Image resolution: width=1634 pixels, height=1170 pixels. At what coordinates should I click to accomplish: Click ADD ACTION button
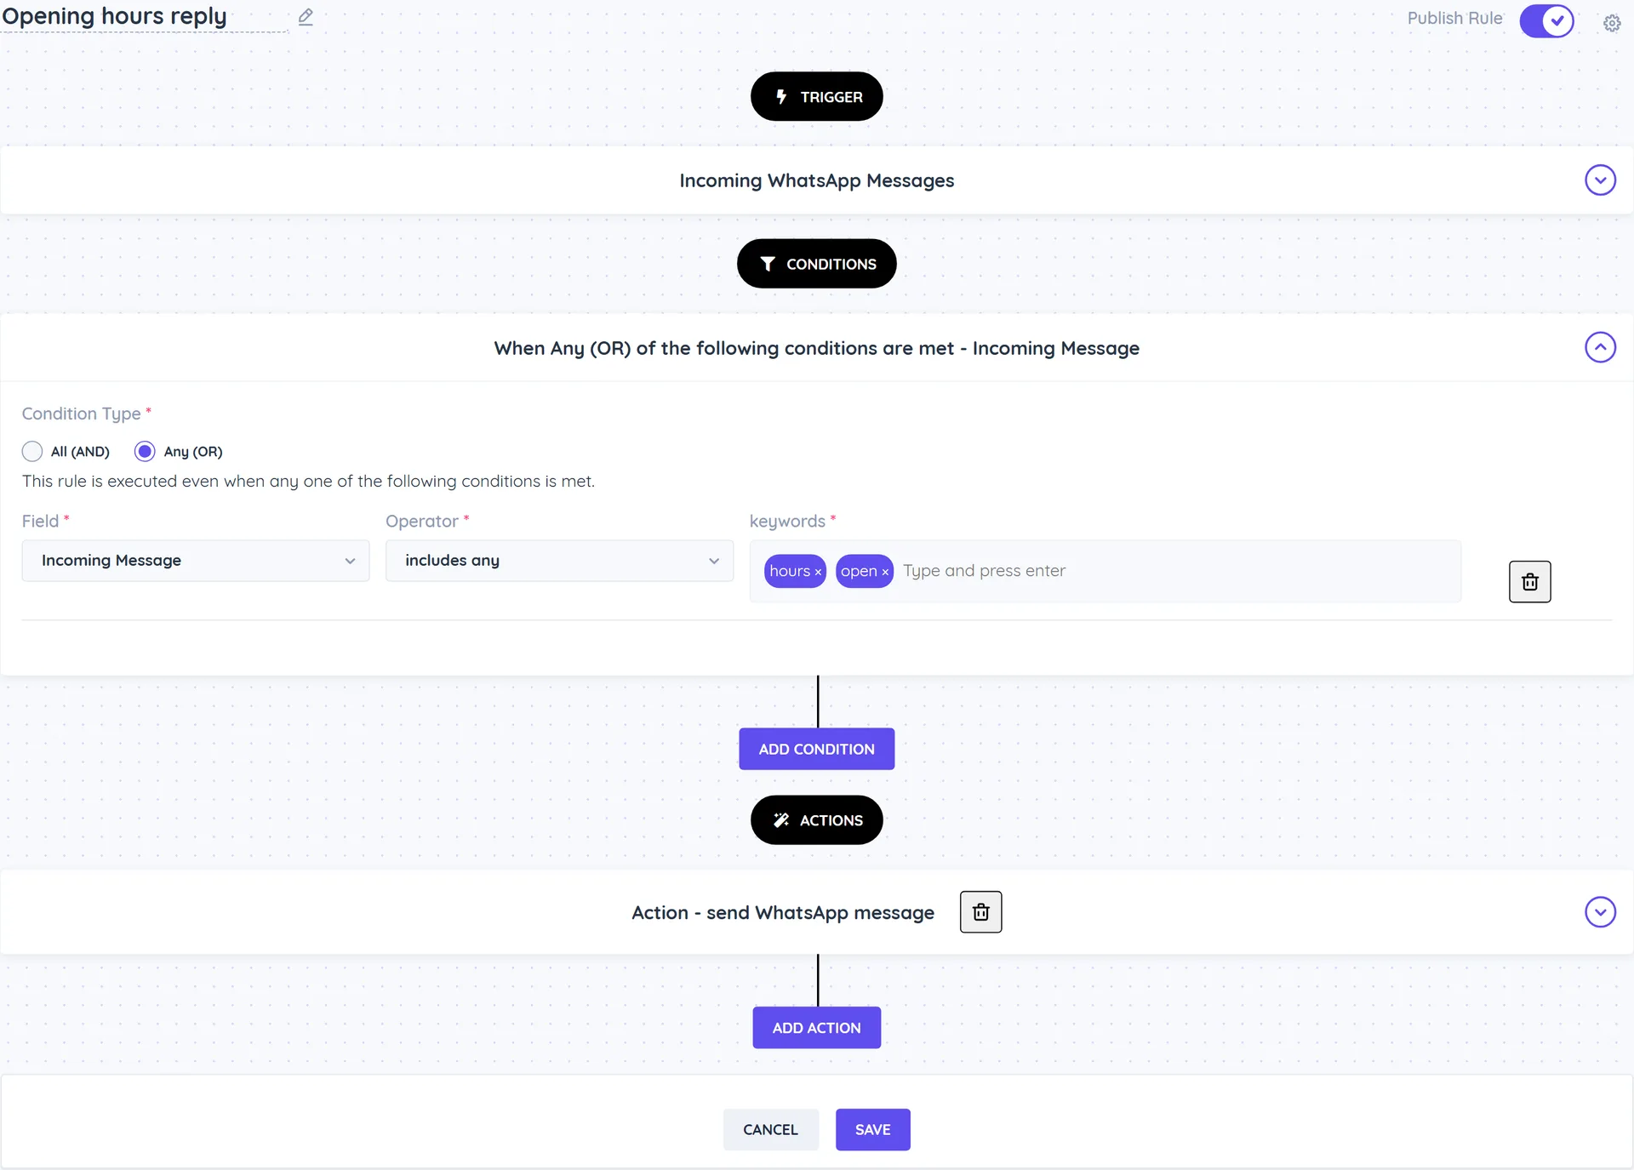click(x=816, y=1028)
